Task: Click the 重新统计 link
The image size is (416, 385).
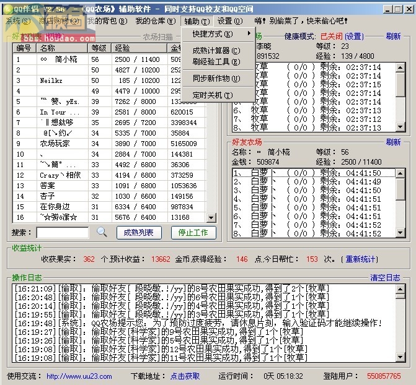Action: (360, 259)
